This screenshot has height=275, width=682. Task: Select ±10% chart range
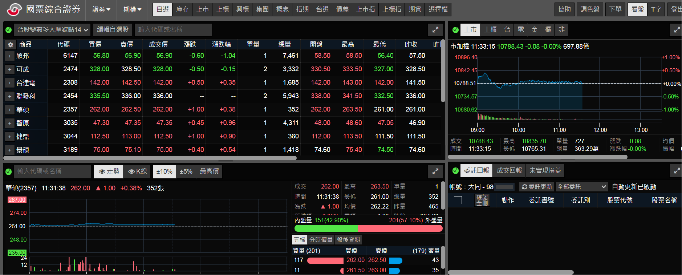(164, 171)
